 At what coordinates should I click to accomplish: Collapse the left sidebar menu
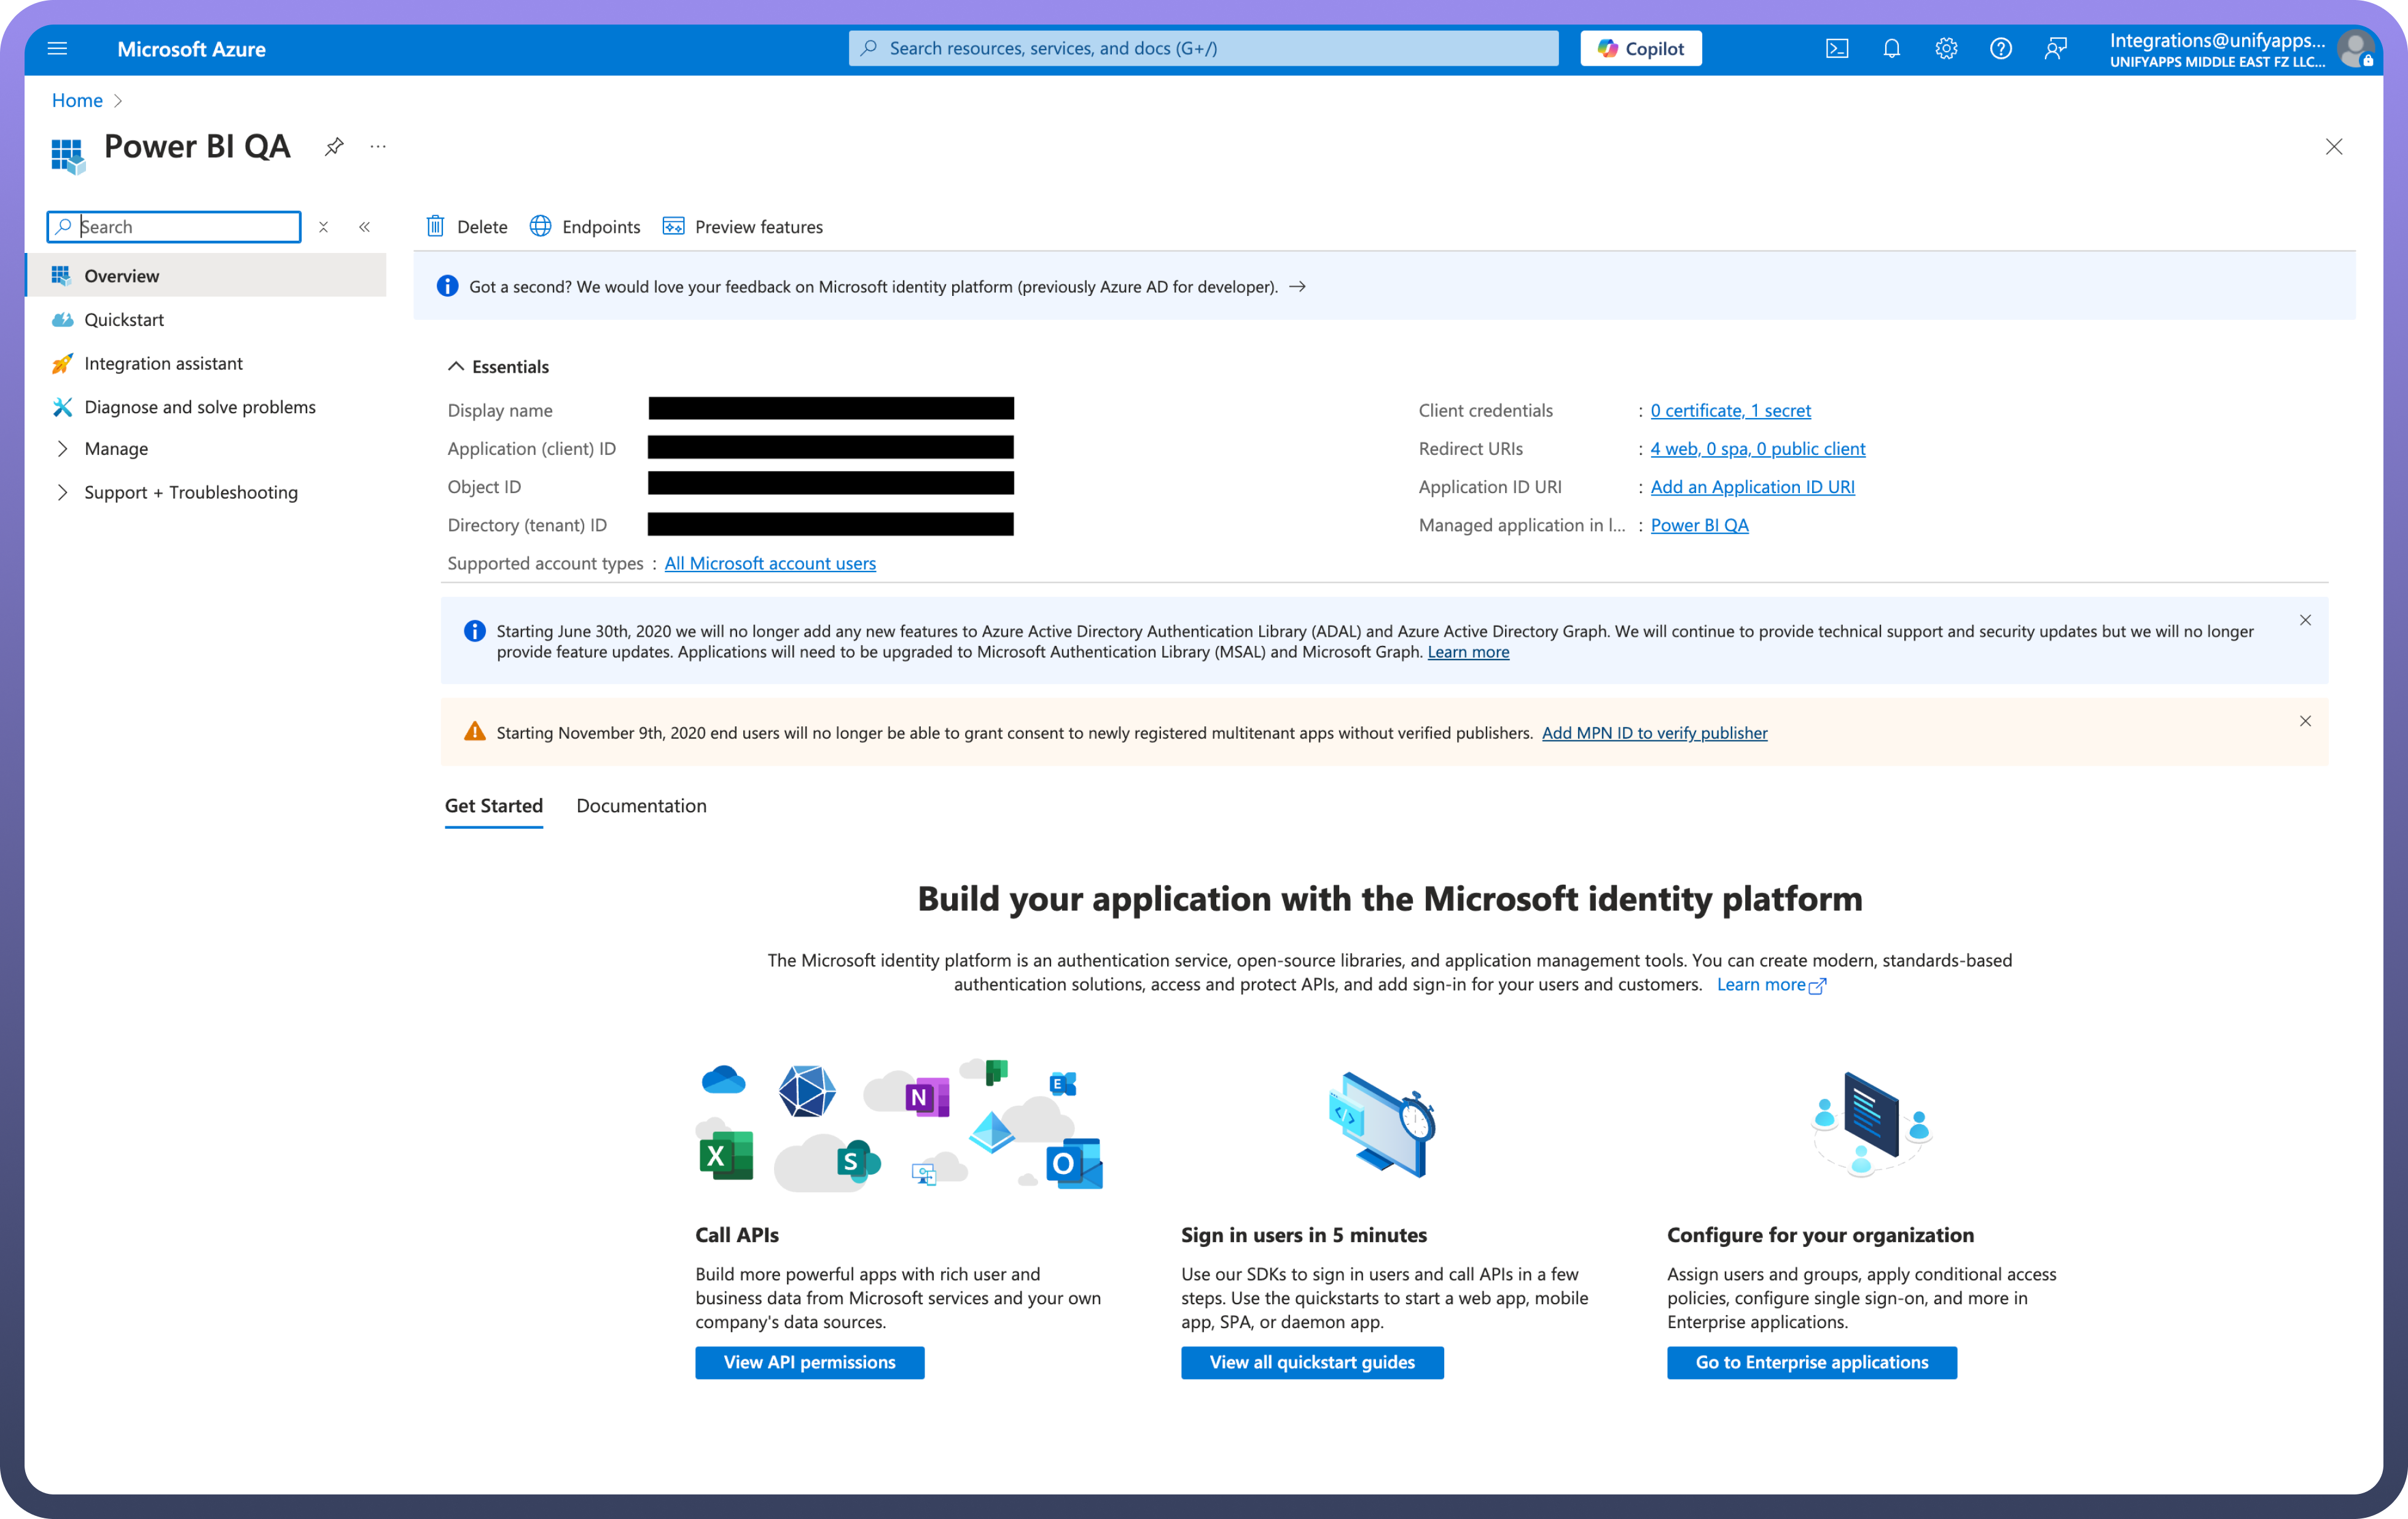coord(365,227)
